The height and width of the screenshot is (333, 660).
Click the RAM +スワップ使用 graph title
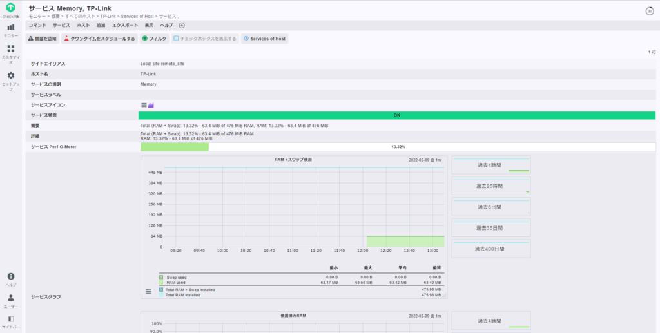pos(293,160)
